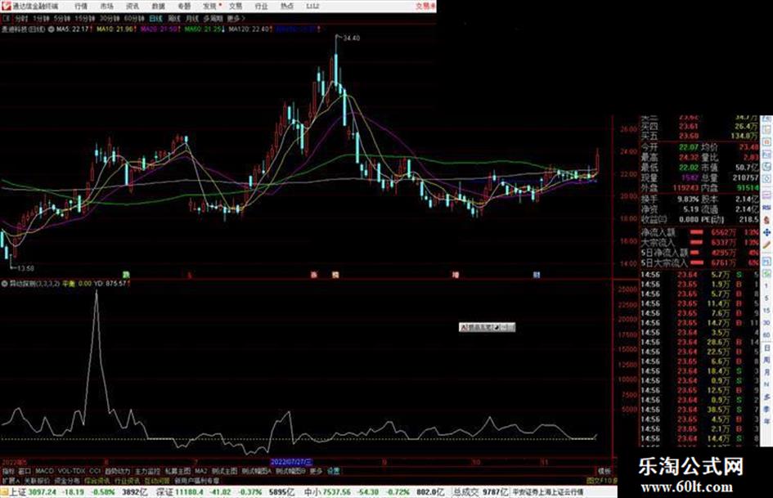Viewport: 773px width, 498px height.
Task: Click the 中小 index in status bar
Action: click(x=312, y=492)
